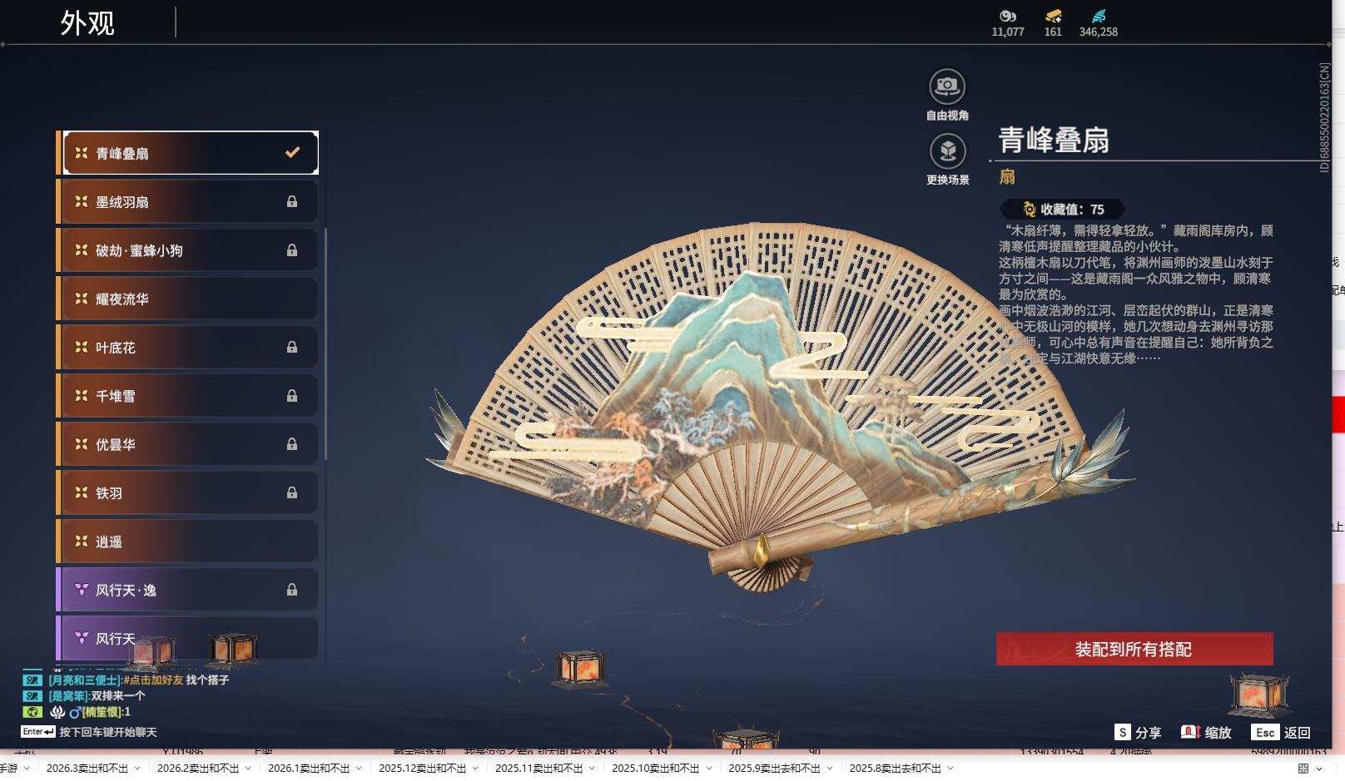Click the 自由视角 free camera icon

click(x=946, y=84)
